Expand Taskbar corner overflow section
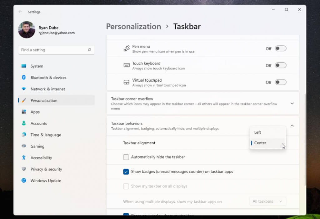 pyautogui.click(x=292, y=103)
